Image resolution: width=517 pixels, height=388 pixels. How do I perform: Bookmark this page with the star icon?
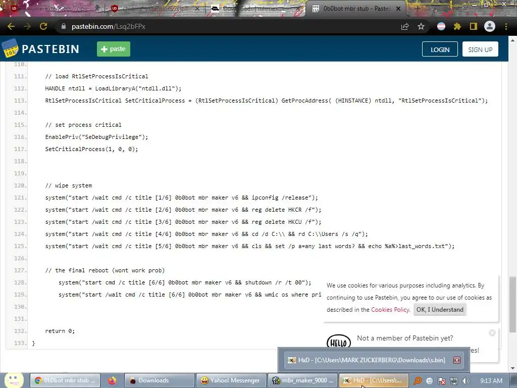tap(421, 26)
